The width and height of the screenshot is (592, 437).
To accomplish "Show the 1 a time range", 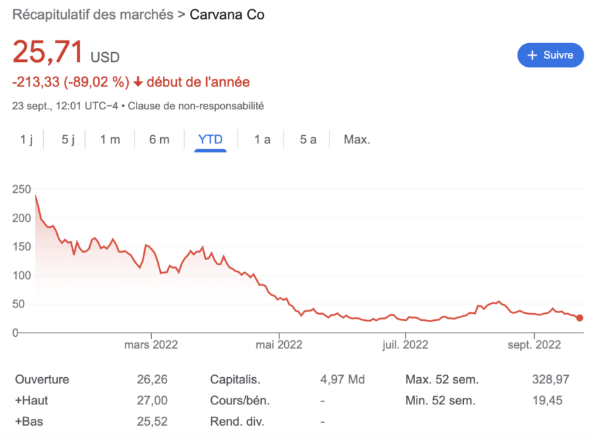I will tap(262, 139).
